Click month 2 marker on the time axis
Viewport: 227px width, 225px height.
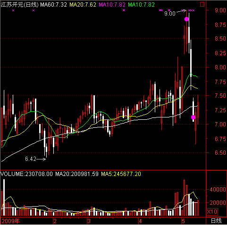[55, 221]
